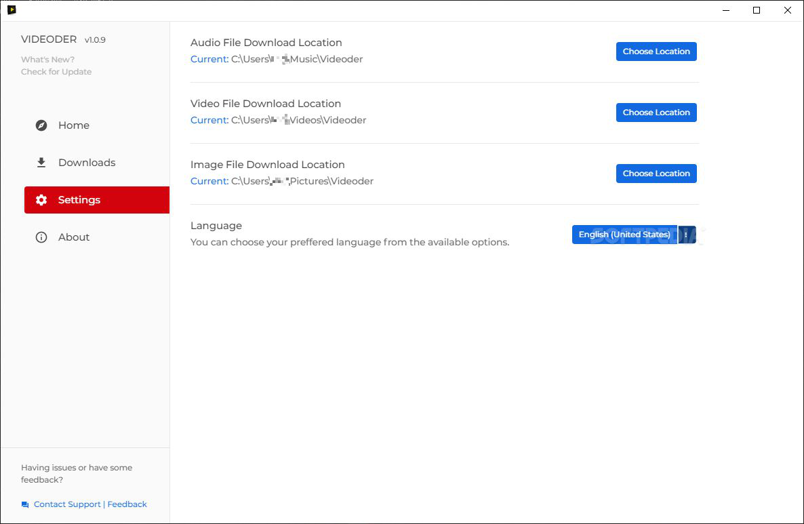Screen dimensions: 804x524
Task: Click the current Videos\Videoder path text
Action: tap(299, 120)
